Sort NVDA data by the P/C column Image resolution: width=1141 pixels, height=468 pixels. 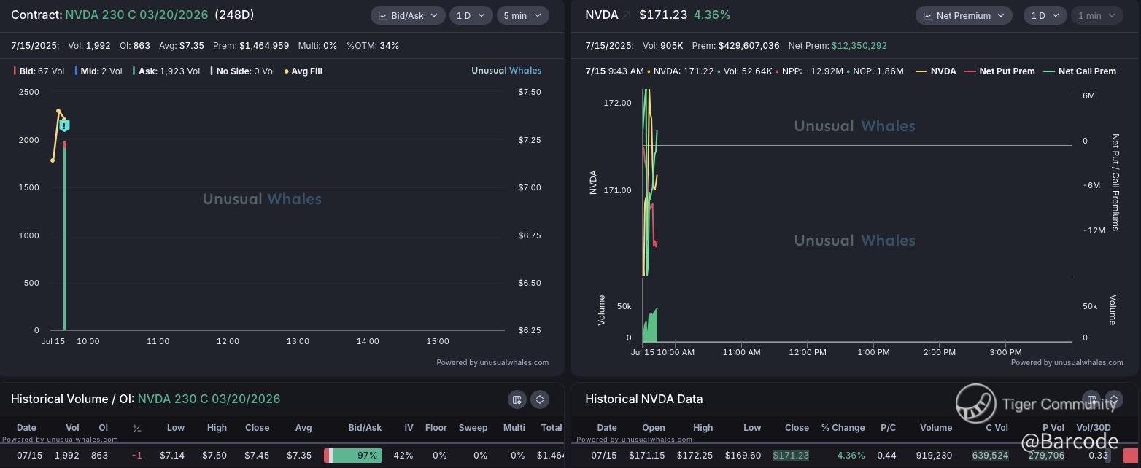pyautogui.click(x=888, y=428)
